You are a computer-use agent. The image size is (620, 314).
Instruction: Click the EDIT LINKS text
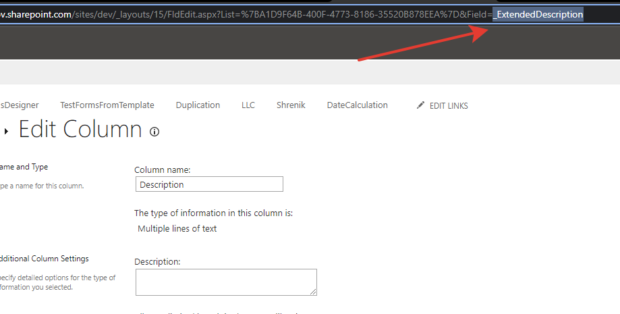pyautogui.click(x=449, y=106)
